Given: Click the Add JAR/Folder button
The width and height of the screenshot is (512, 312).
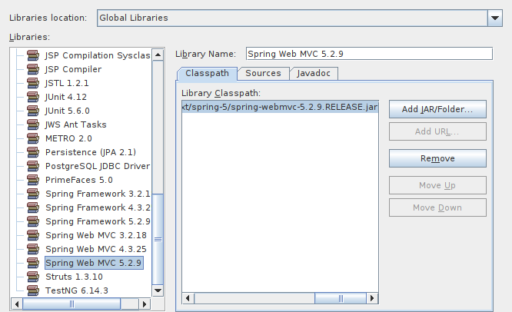Looking at the screenshot, I should tap(437, 109).
